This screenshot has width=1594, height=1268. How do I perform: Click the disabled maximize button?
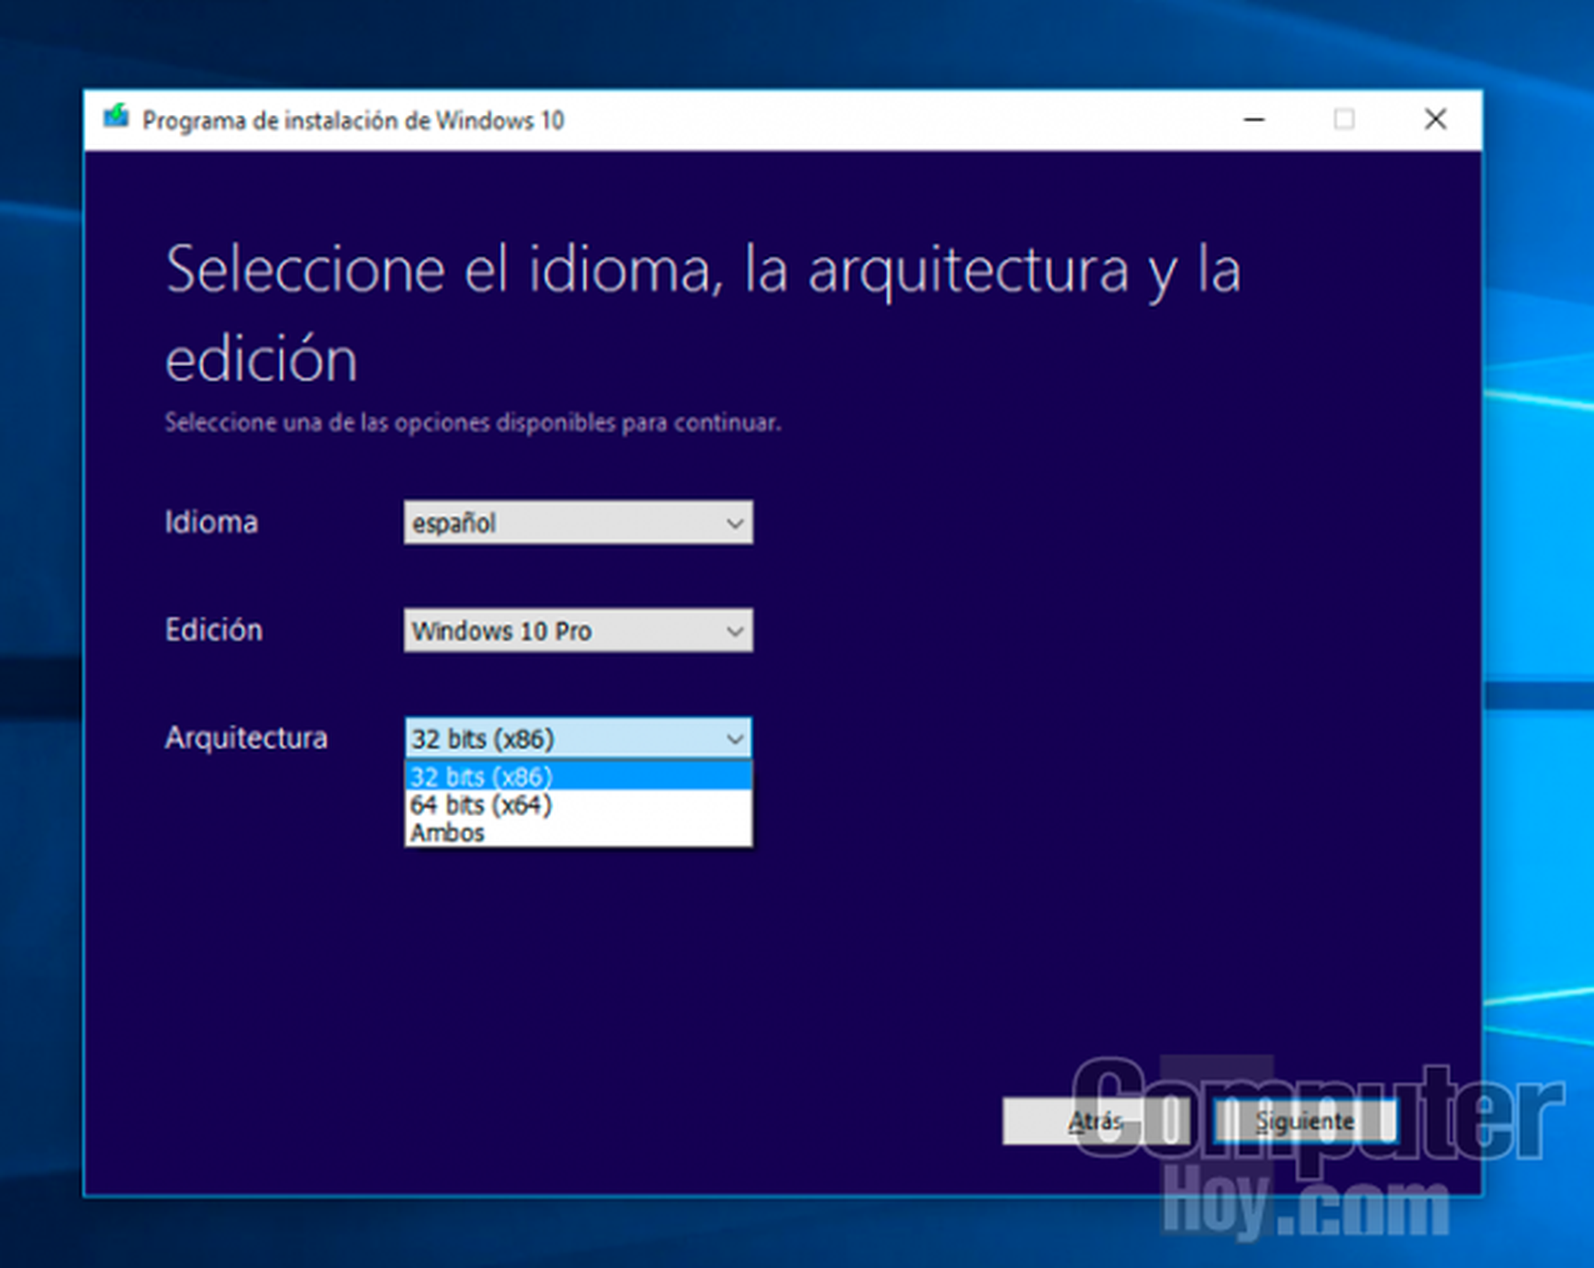pos(1344,119)
